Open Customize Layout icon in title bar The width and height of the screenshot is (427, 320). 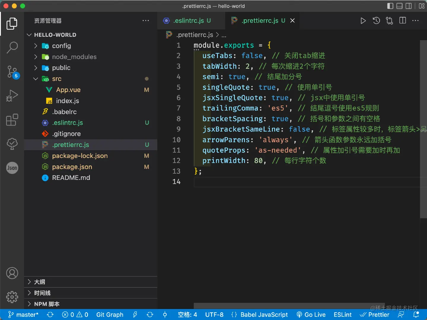coord(422,6)
